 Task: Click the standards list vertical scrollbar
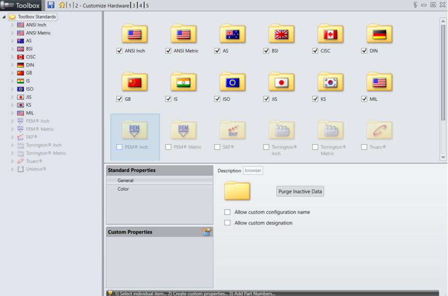[443, 72]
